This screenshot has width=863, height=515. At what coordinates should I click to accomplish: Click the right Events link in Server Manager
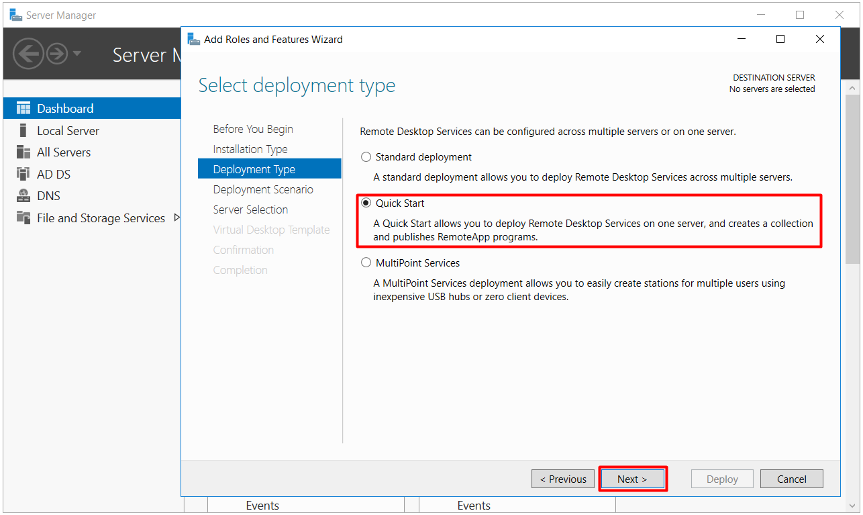[x=474, y=506]
